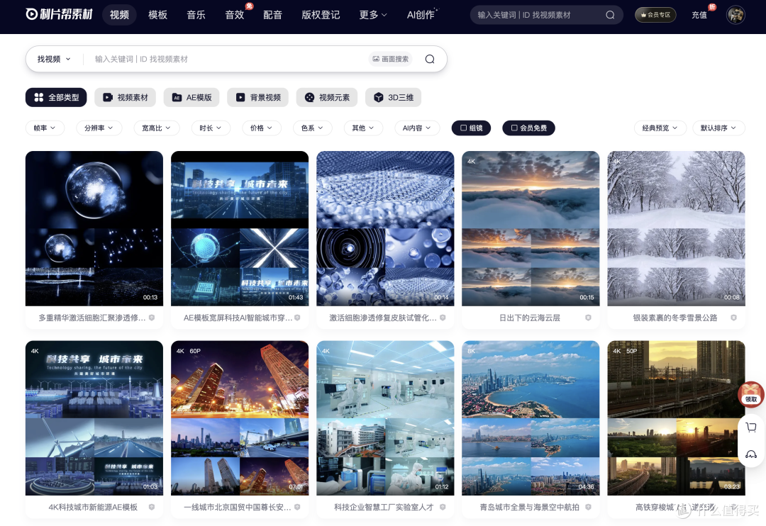Open the 音乐 tab in top navigation
Viewport: 766px width, 526px height.
pos(196,15)
